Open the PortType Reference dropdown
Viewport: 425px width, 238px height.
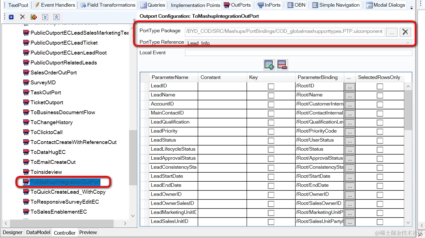(408, 42)
